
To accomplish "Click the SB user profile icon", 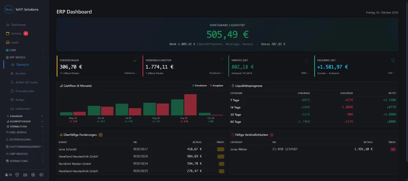I will click(x=8, y=175).
